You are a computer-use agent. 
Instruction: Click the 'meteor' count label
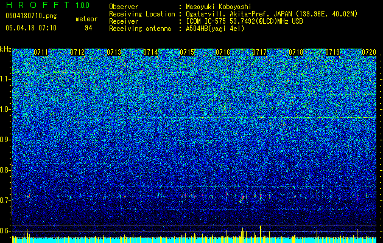pyautogui.click(x=86, y=19)
